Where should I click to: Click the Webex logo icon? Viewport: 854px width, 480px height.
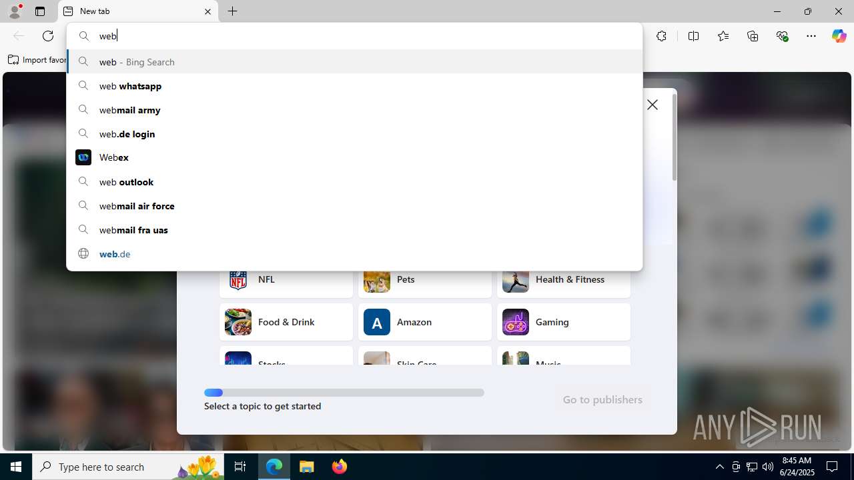[x=83, y=157]
